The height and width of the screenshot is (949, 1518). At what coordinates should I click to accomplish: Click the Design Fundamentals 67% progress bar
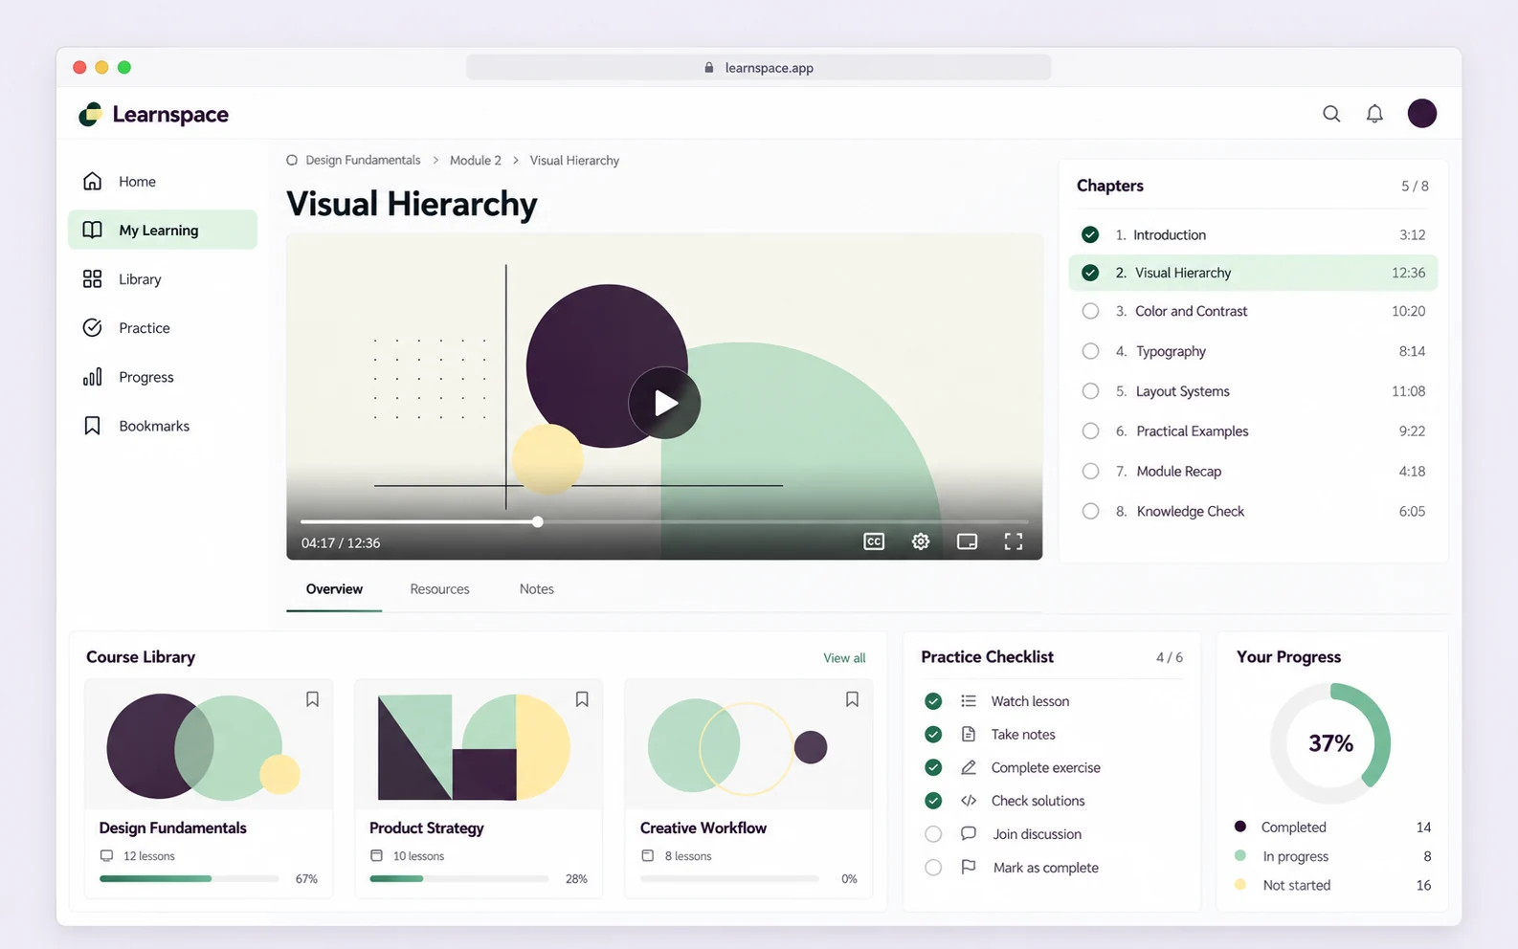190,878
